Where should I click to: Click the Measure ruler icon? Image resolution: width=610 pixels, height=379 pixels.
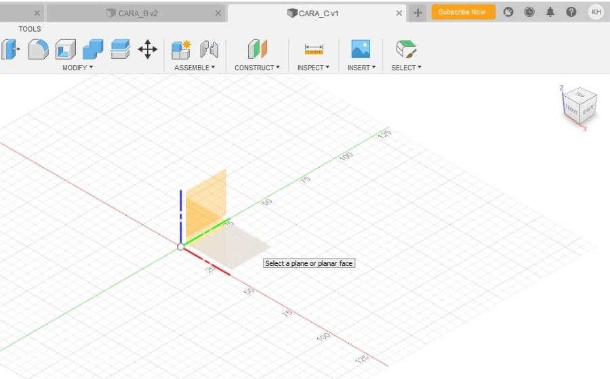[314, 49]
